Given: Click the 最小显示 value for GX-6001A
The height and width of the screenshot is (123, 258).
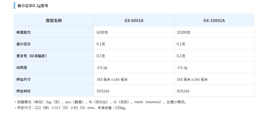Looking at the screenshot, I should pyautogui.click(x=101, y=44).
